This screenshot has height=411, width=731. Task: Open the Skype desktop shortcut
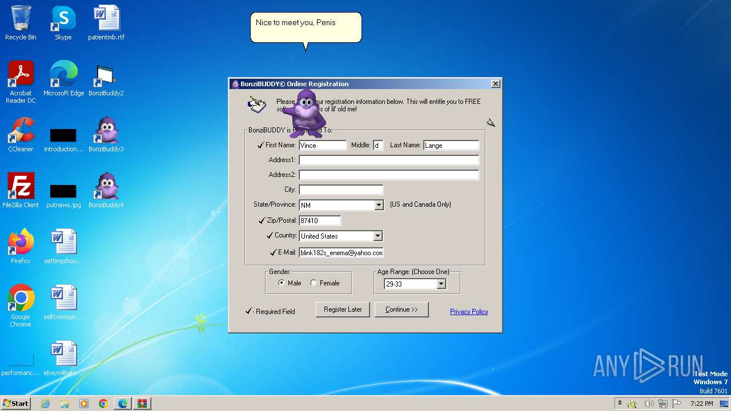pos(63,23)
